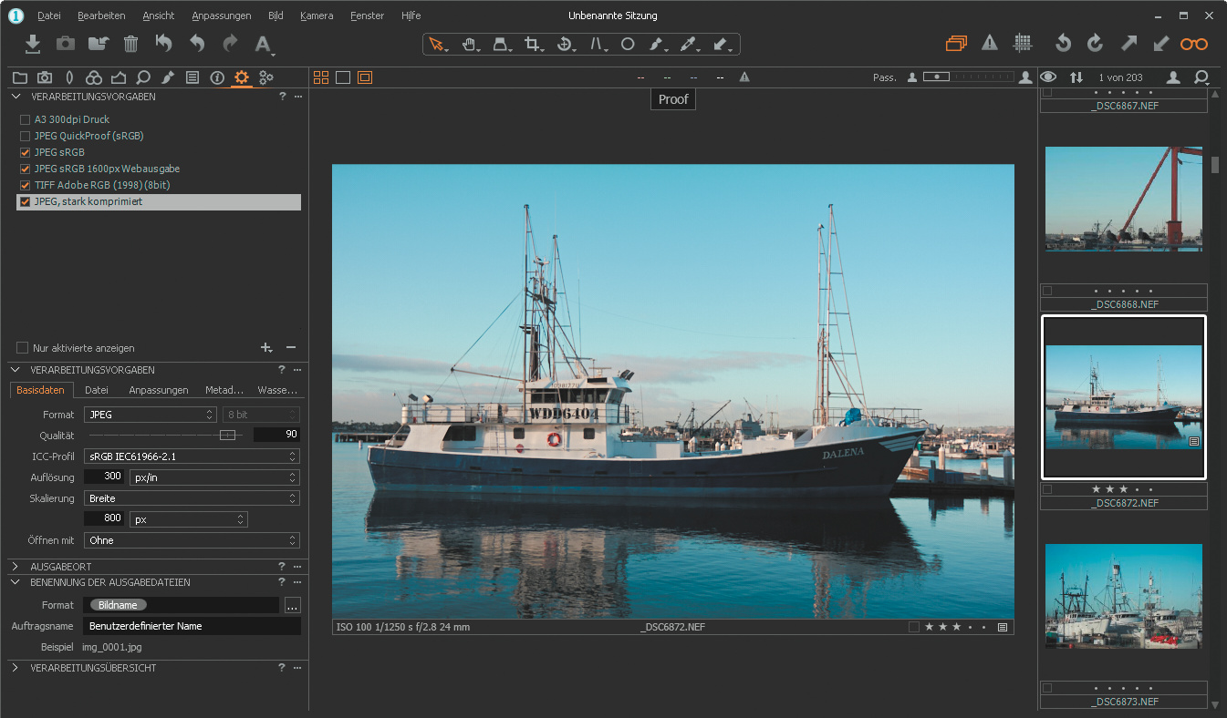Expand the Ausgabeort section
Screen dimensions: 1227x718
click(x=16, y=567)
